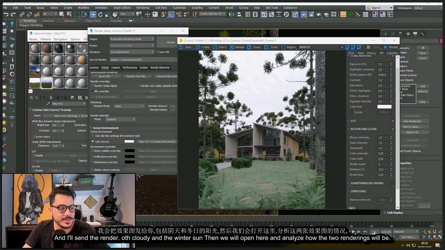Image resolution: width=445 pixels, height=250 pixels.
Task: Toggle Region render in Corona frame buffer
Action: [289, 47]
